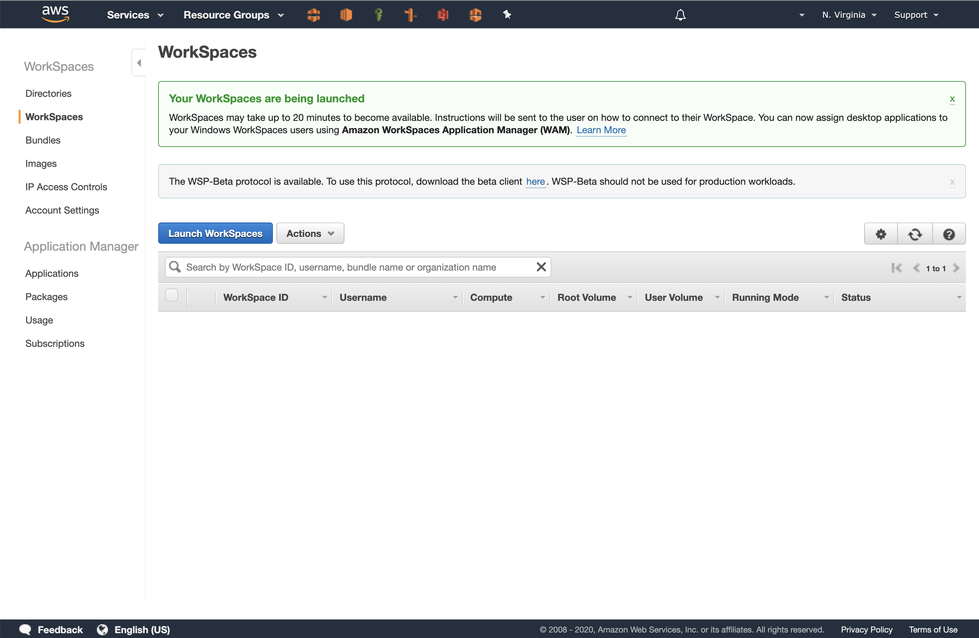Refresh the WorkSpaces list
The width and height of the screenshot is (979, 638).
[x=915, y=234]
